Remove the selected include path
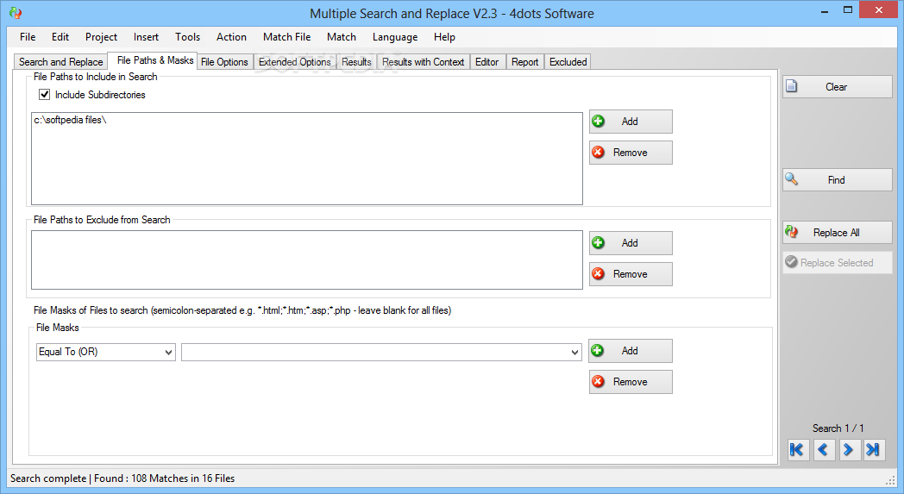The image size is (904, 494). 631,153
